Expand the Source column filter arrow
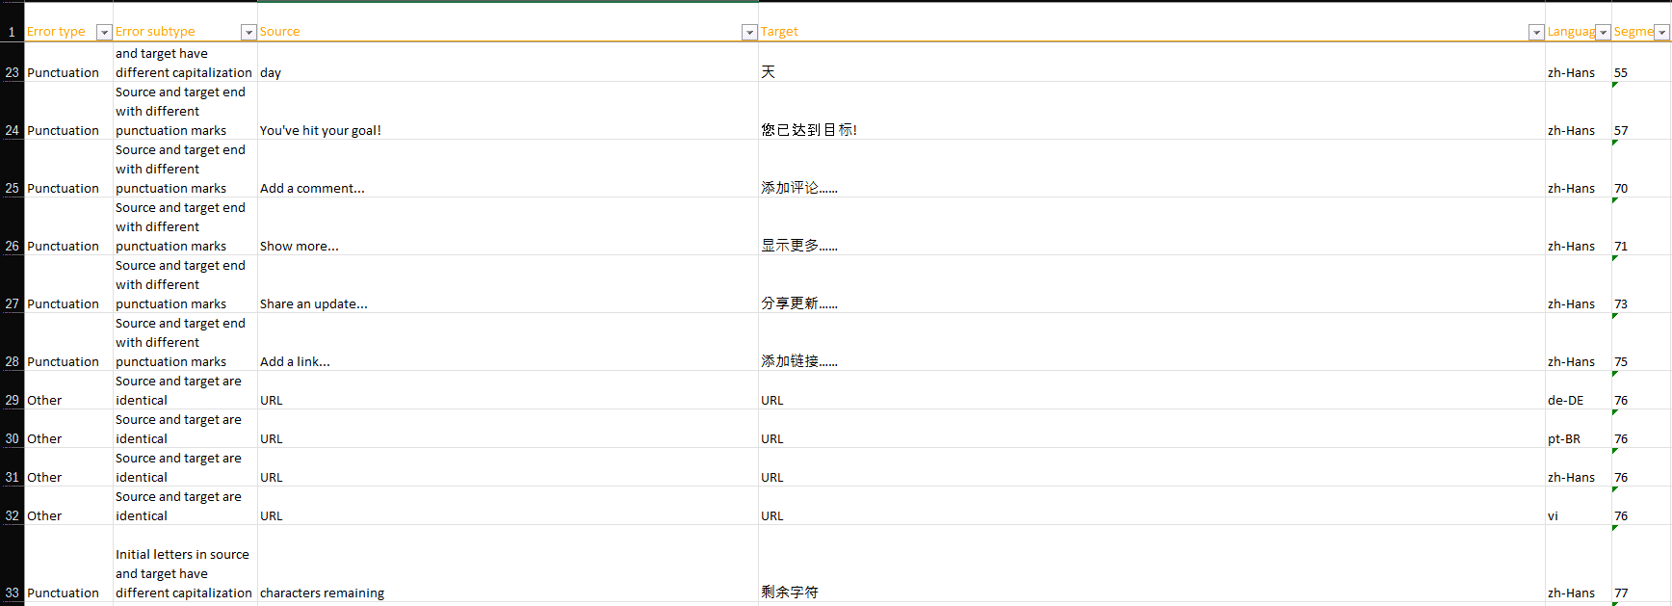 click(749, 33)
